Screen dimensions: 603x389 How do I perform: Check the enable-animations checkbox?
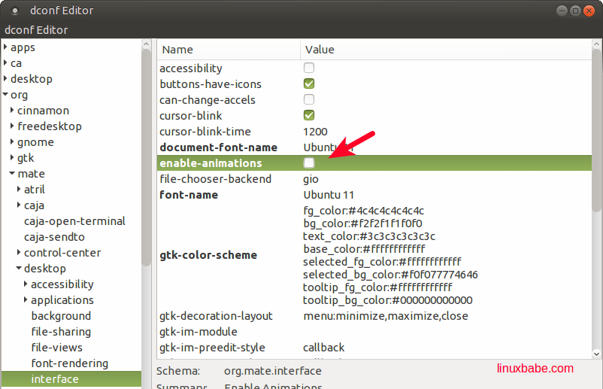[x=309, y=163]
